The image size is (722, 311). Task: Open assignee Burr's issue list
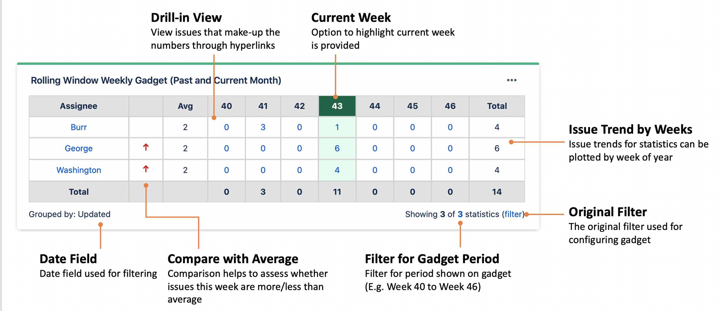[79, 127]
